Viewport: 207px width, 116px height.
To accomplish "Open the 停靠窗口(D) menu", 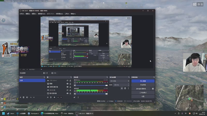I will 41,14.
